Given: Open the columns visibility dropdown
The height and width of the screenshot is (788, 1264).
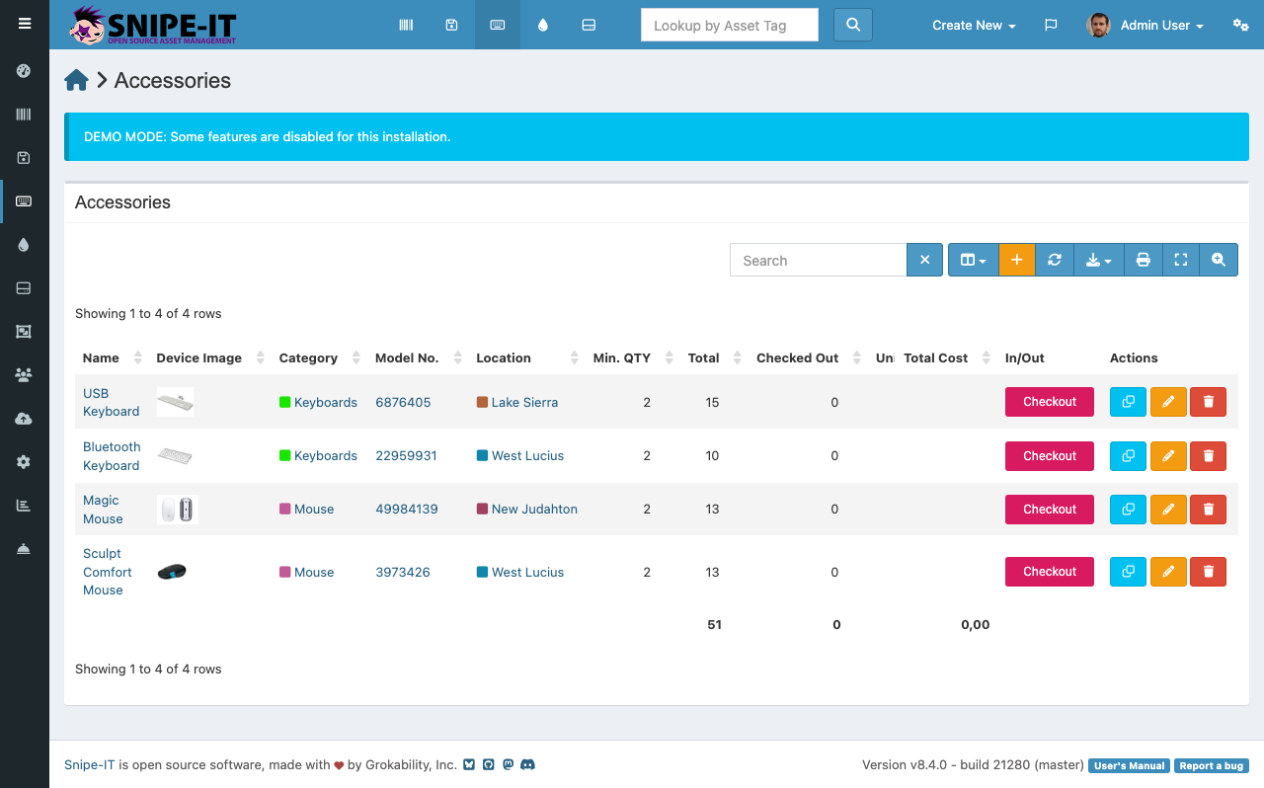Looking at the screenshot, I should tap(974, 260).
